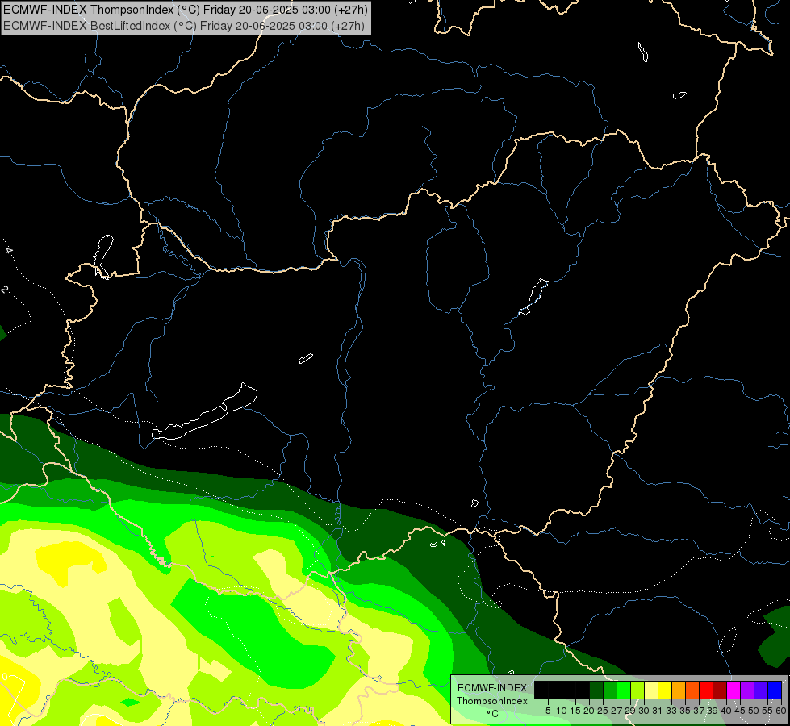Click the contour label 4 at left edge
The image size is (790, 726).
[9, 250]
